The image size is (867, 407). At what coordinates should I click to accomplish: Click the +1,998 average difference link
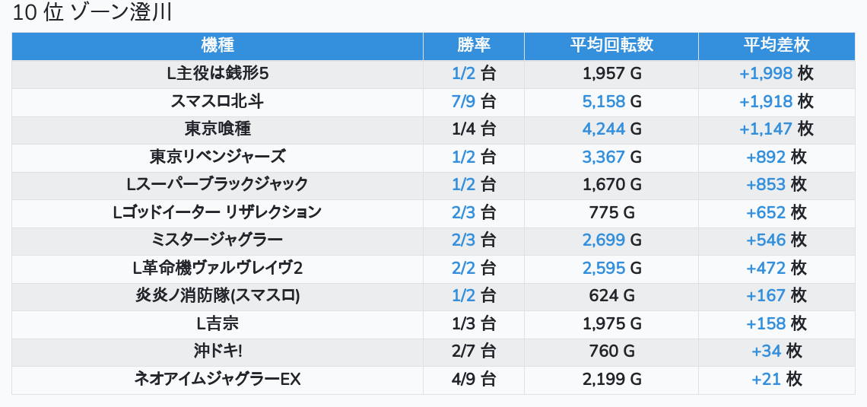tap(766, 74)
